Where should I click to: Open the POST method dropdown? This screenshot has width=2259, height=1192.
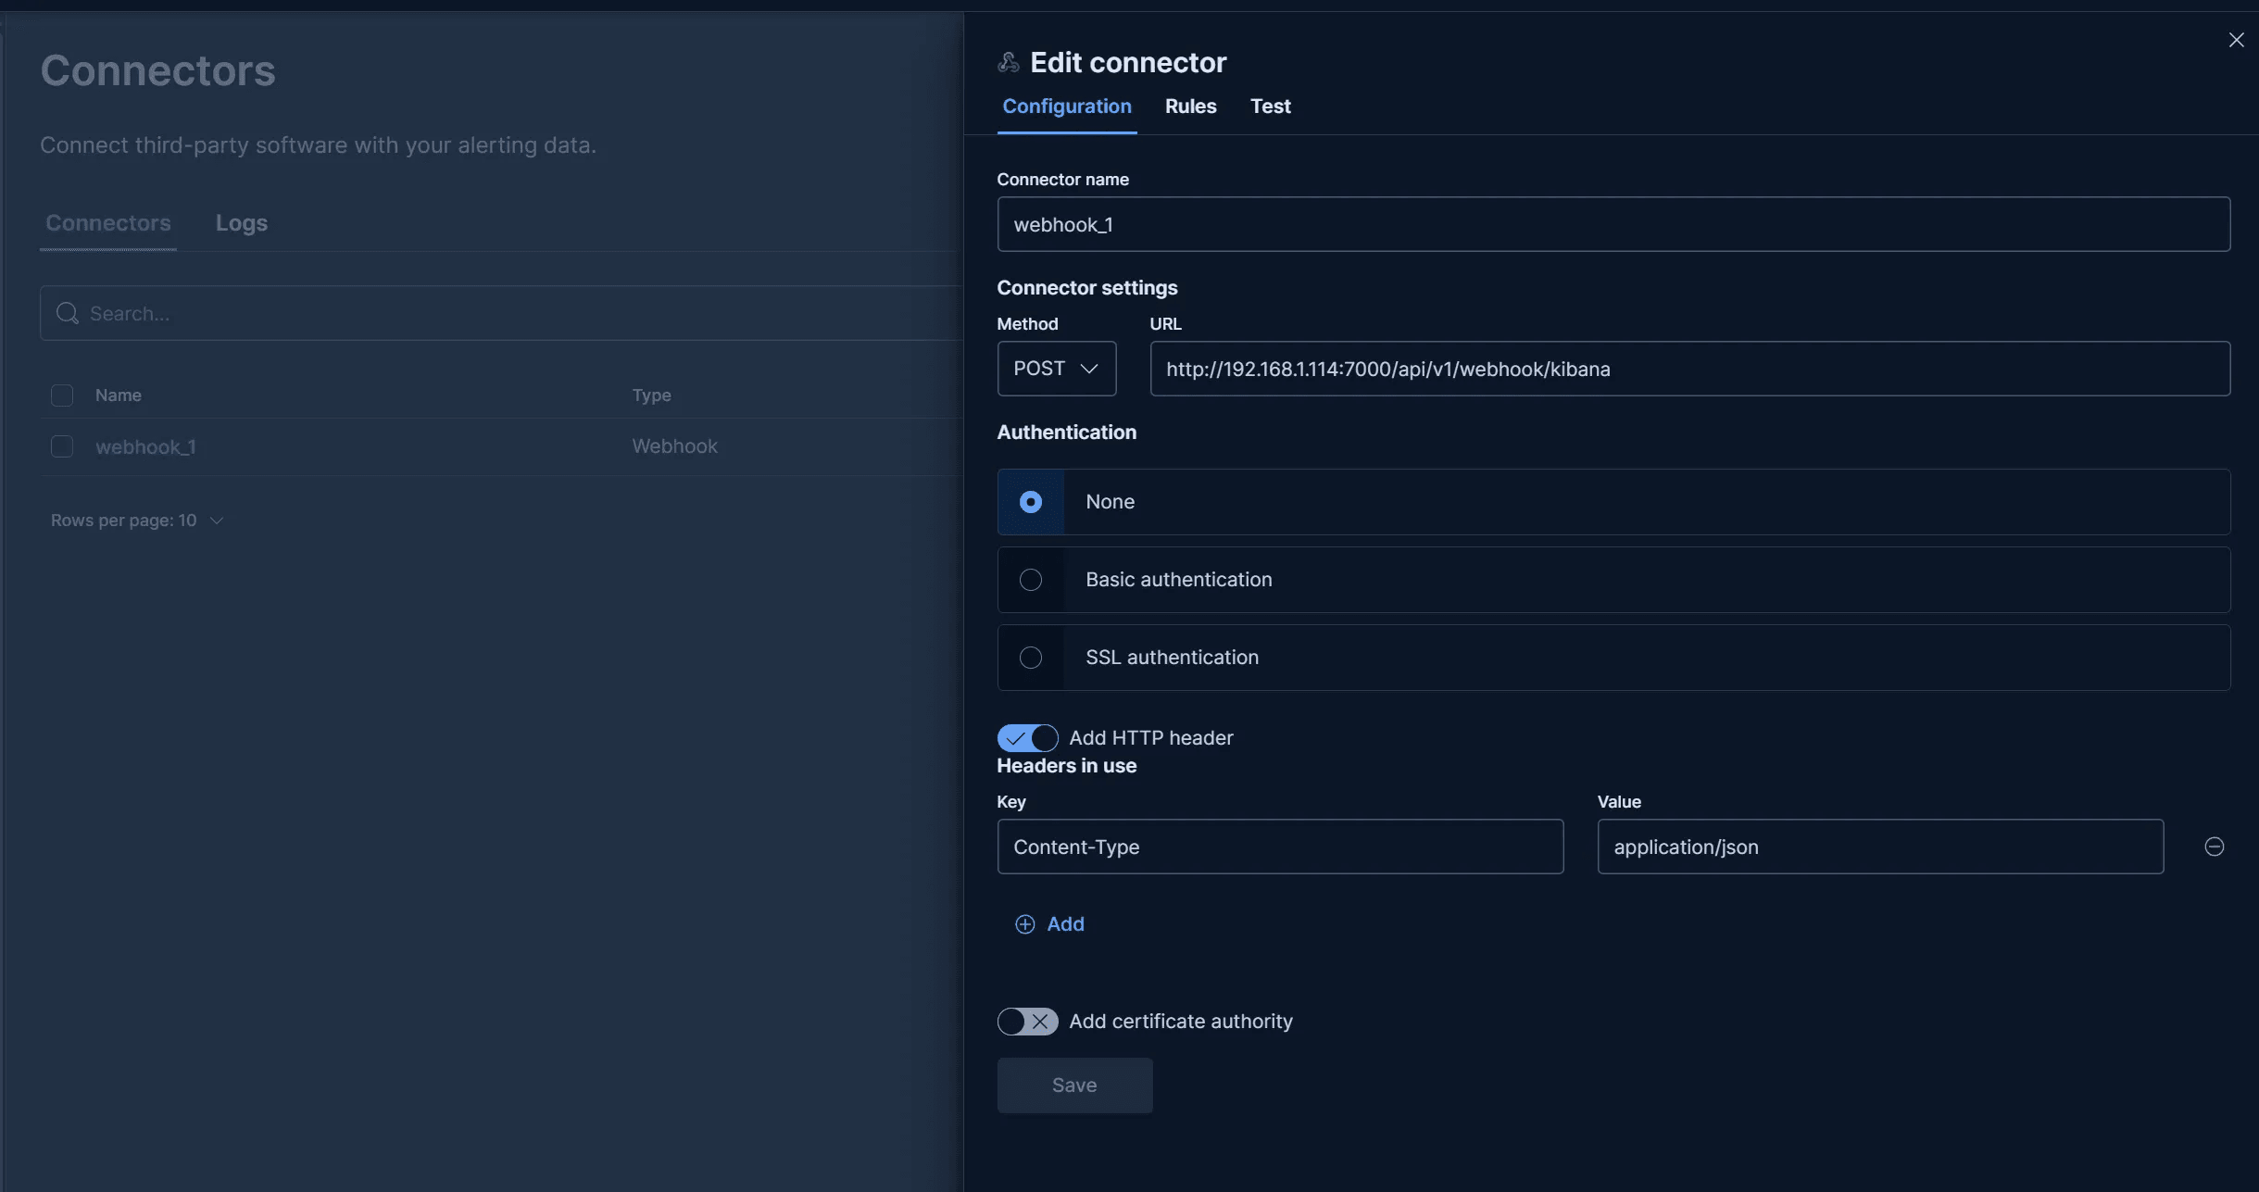click(x=1056, y=369)
